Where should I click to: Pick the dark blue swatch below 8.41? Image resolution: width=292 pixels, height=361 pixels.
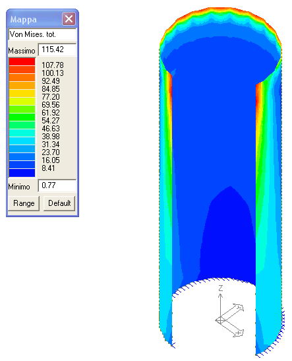tap(22, 173)
